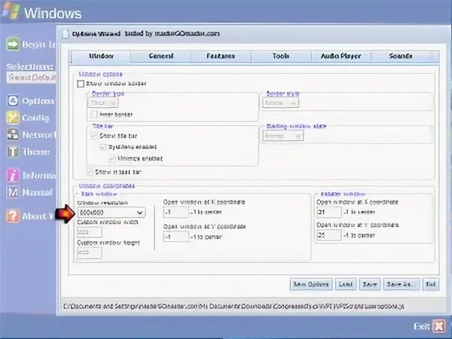Click the file path in status bar
The image size is (452, 339).
(234, 306)
